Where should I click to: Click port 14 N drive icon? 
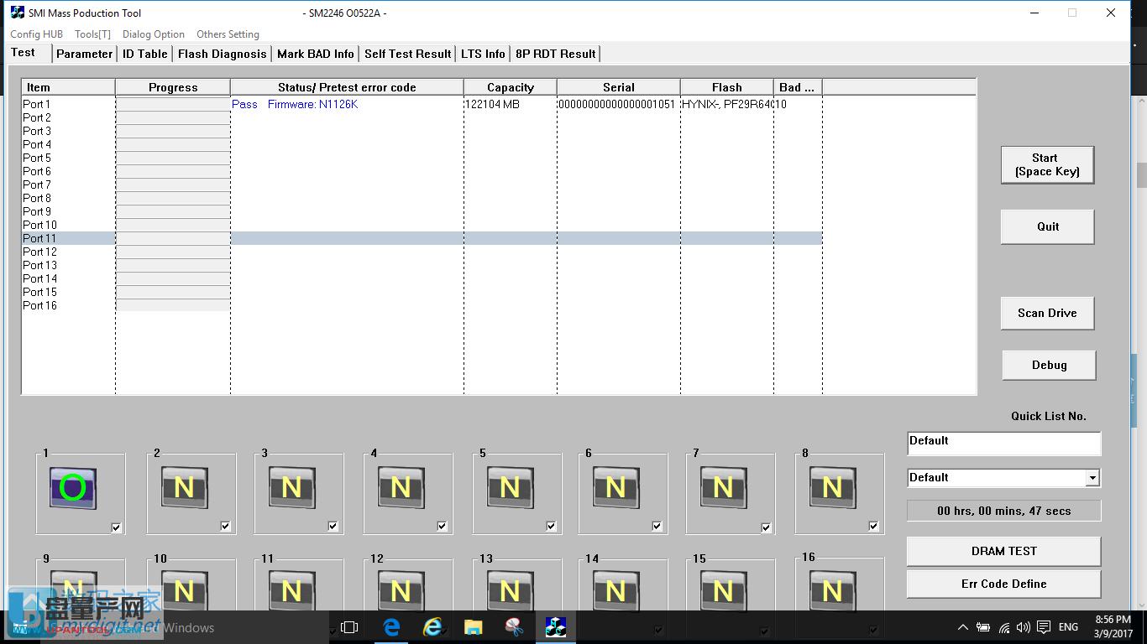click(x=615, y=590)
